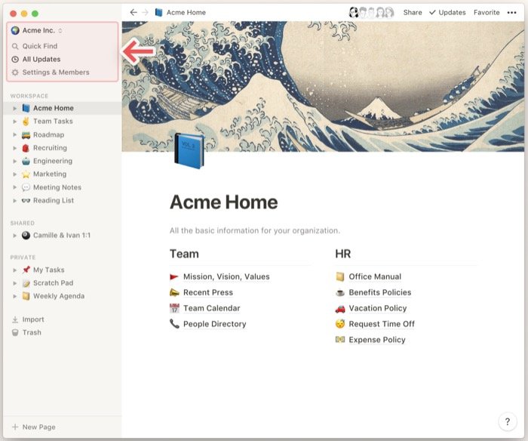The width and height of the screenshot is (528, 441).
Task: Open the Updates panel in top bar
Action: tap(447, 13)
